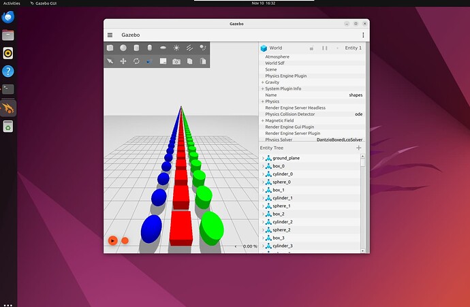Insert a cylinder shape from the toolbar
470x307 pixels.
136,48
